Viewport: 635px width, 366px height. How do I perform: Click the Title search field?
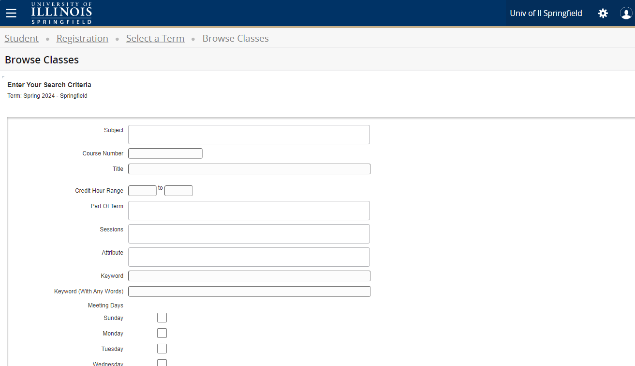249,168
